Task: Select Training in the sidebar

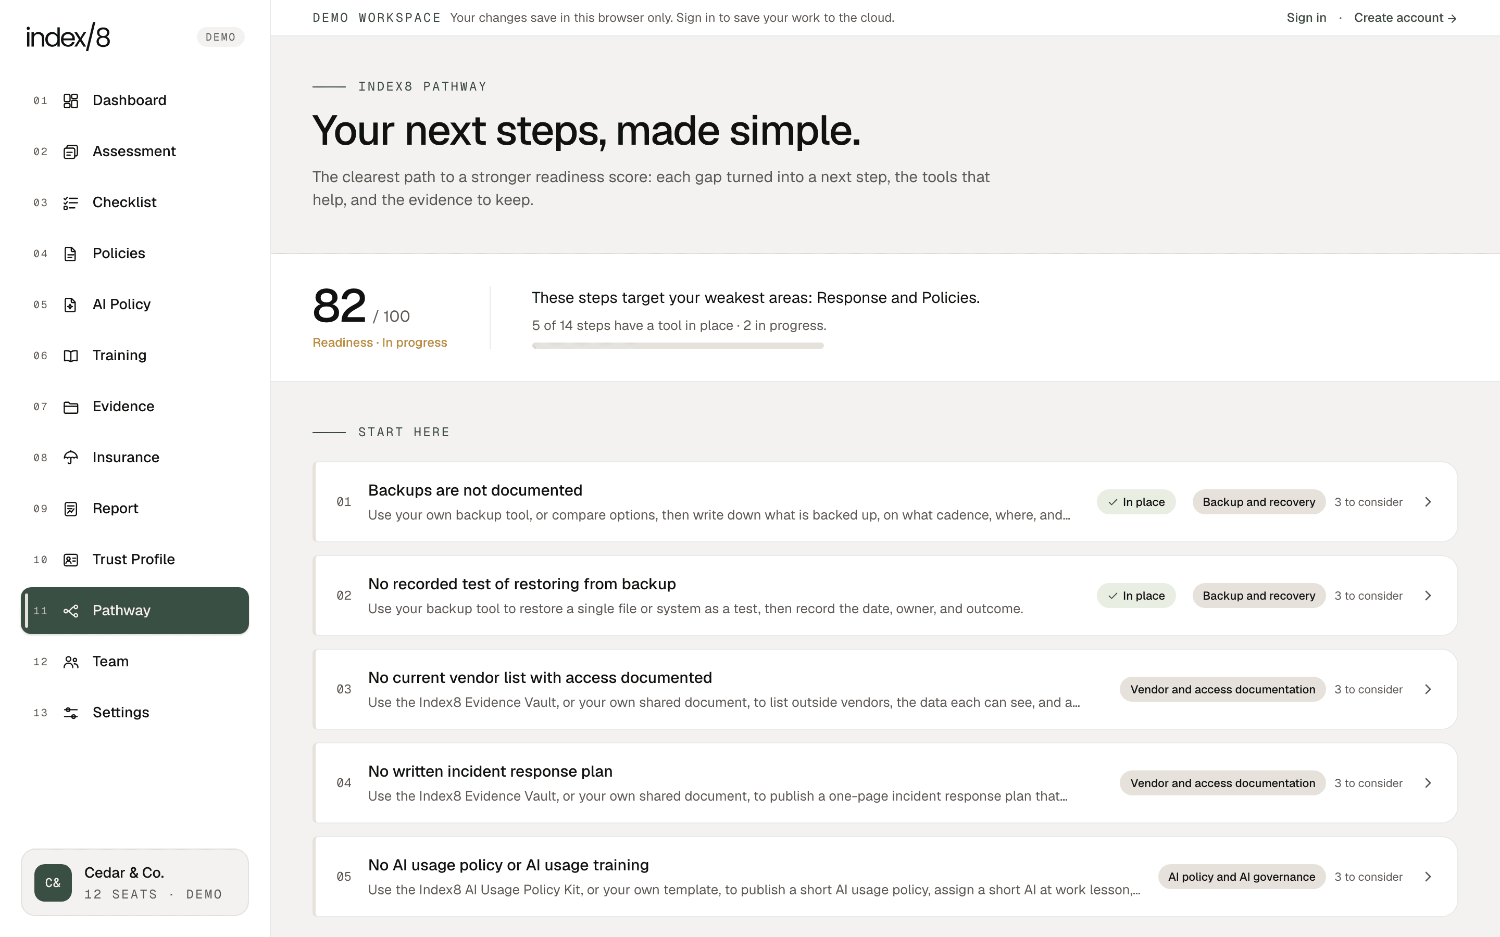Action: [x=134, y=356]
